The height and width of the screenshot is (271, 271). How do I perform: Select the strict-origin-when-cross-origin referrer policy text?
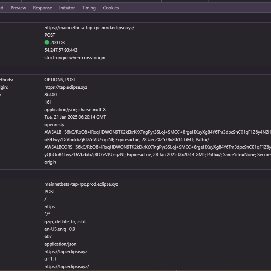tap(75, 58)
